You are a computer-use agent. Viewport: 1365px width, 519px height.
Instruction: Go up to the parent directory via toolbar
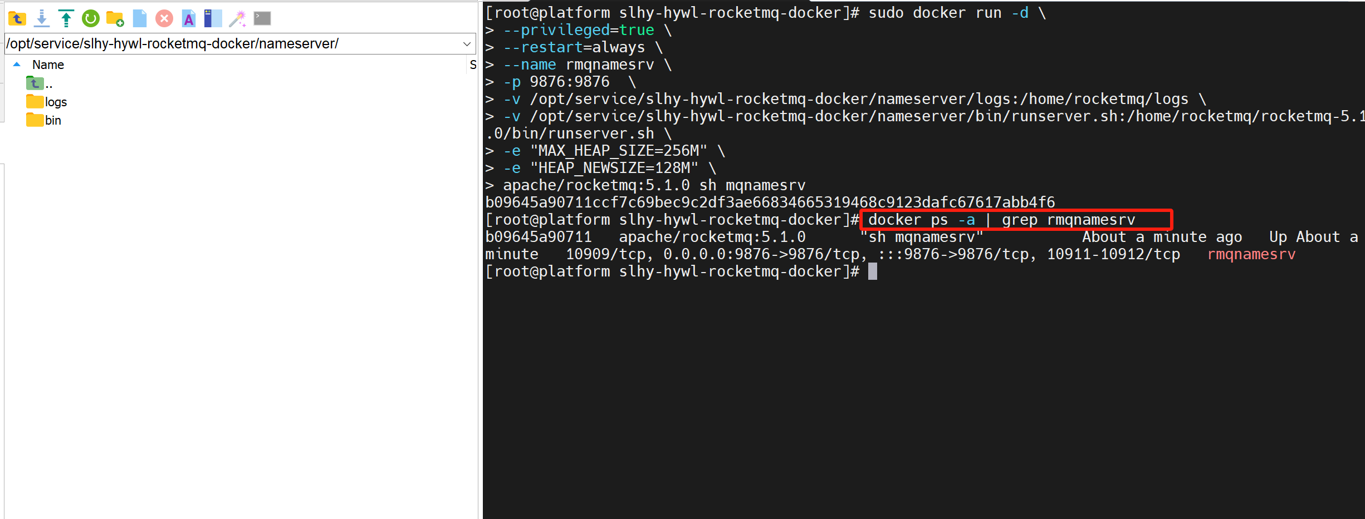17,19
